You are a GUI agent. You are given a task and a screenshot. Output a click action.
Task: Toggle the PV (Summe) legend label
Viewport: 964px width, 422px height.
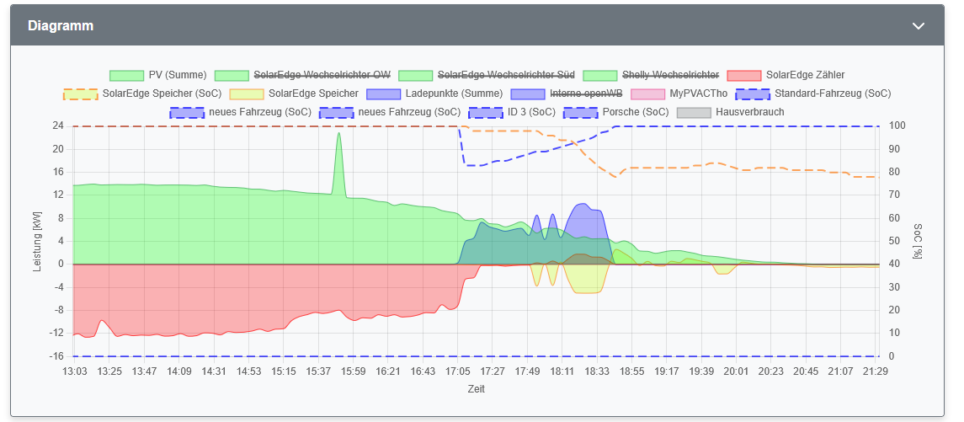click(178, 75)
